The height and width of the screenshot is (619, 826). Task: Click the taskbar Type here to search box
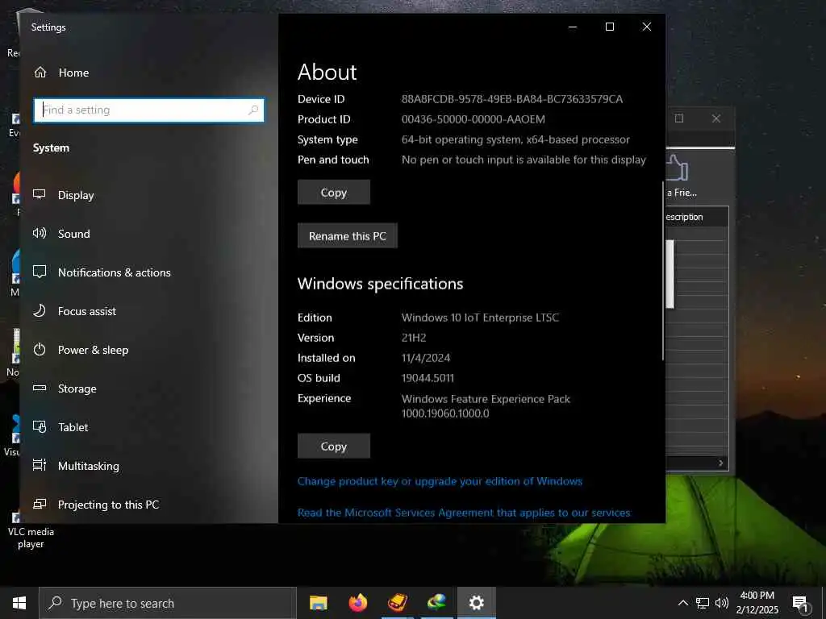(x=168, y=603)
